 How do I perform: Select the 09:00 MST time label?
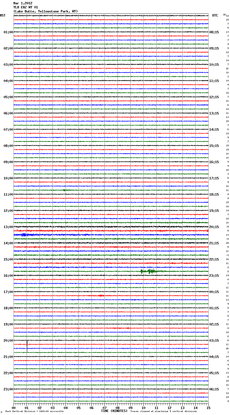tap(8, 162)
